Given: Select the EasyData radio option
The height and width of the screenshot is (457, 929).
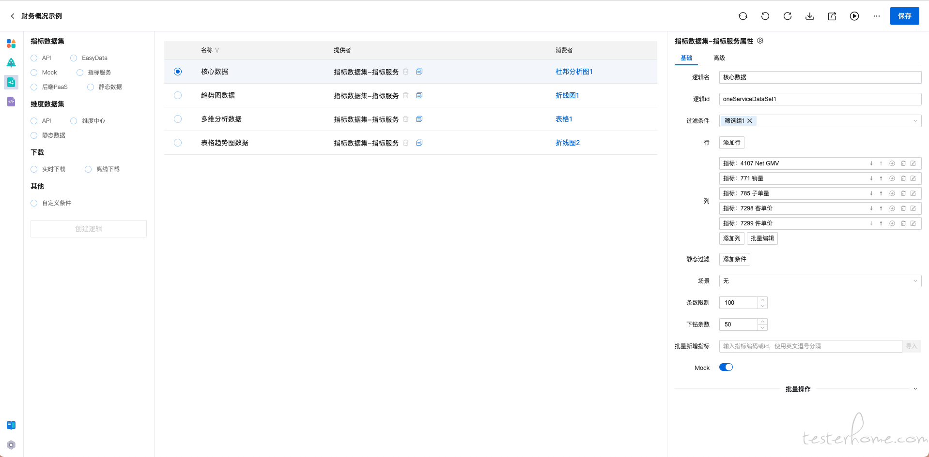Looking at the screenshot, I should pos(74,58).
